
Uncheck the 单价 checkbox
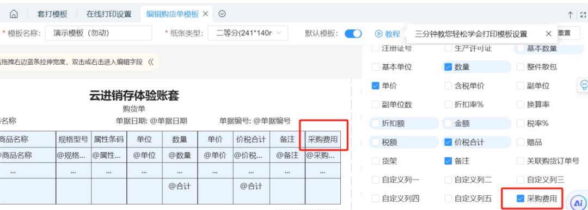point(375,86)
